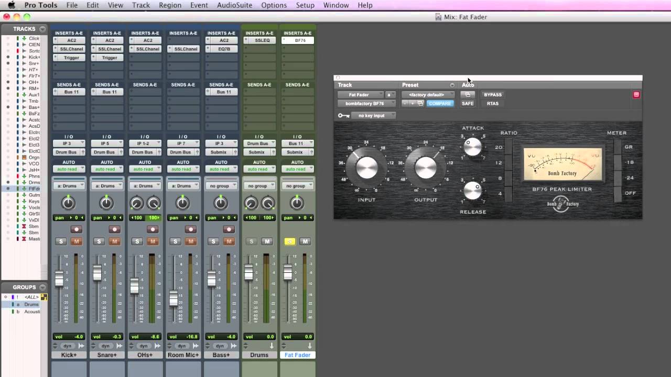Open the Region menu
This screenshot has width=671, height=377.
click(170, 5)
